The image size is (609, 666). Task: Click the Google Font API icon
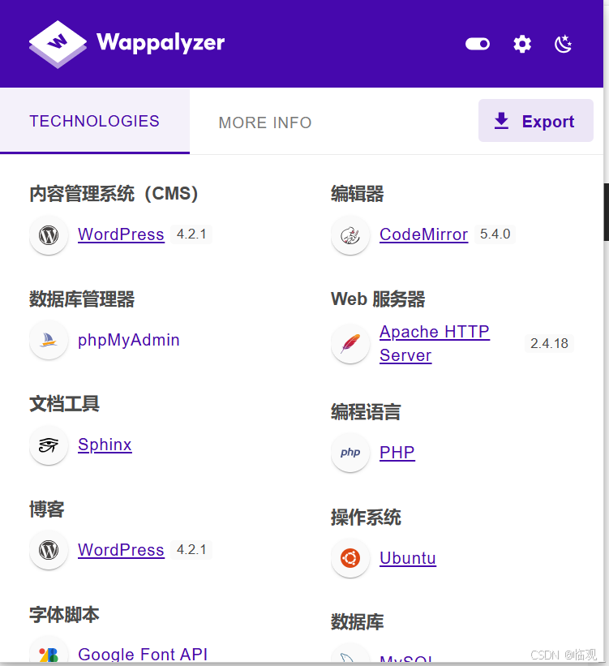point(49,654)
